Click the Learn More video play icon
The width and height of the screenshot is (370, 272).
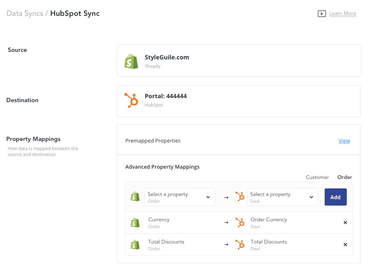pos(322,13)
